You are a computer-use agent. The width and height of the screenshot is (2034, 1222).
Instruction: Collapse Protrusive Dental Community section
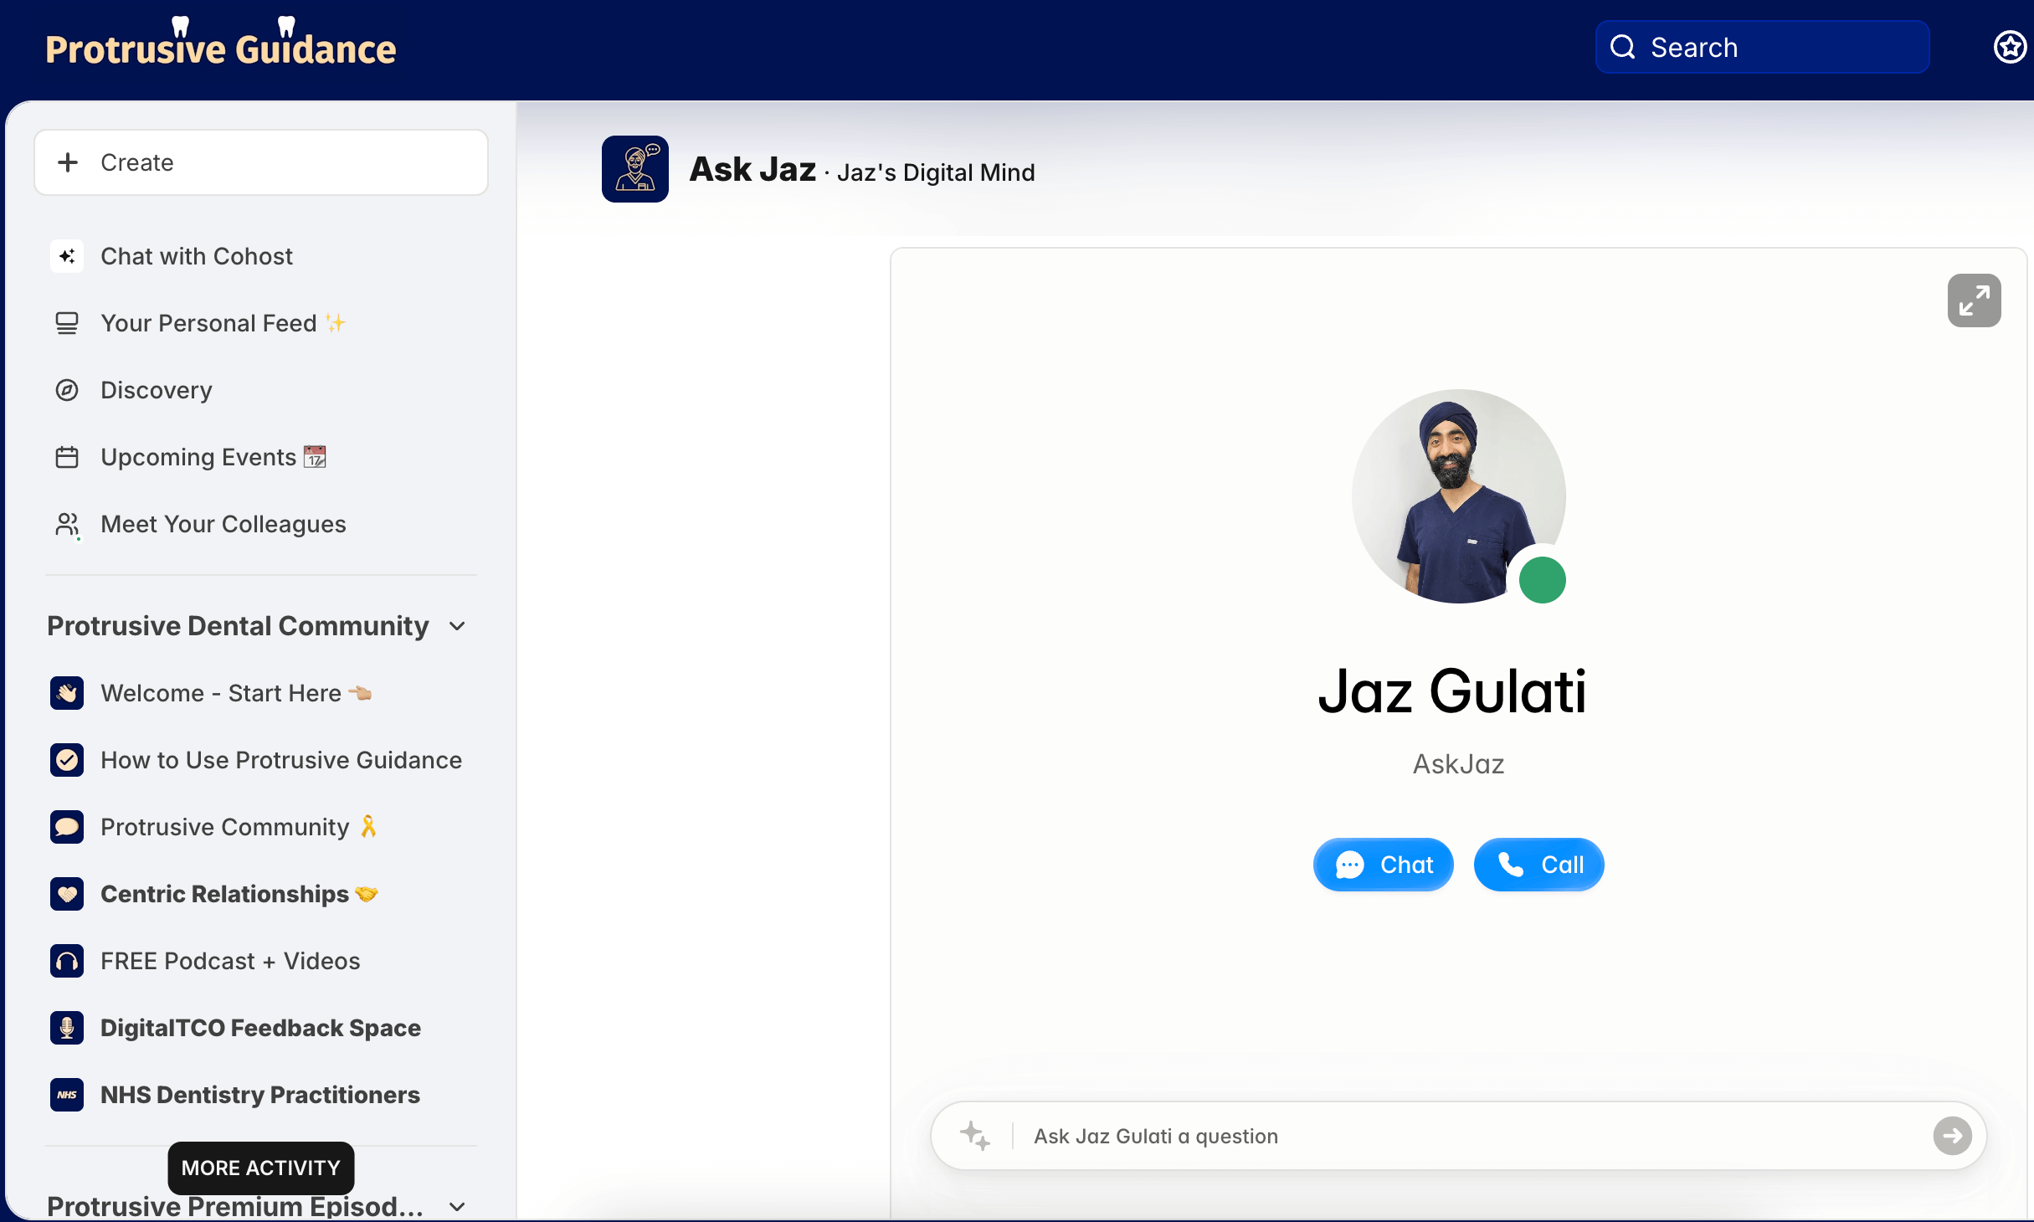(457, 626)
